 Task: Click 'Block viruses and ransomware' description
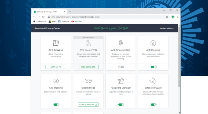click(56, 55)
